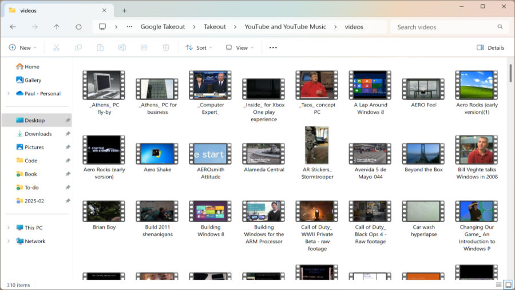Viewport: 515px width, 290px height.
Task: Click the Delete trash icon
Action: [166, 47]
